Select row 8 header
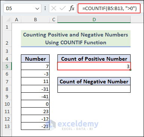Image resolution: width=144 pixels, height=137 pixels. tap(7, 89)
